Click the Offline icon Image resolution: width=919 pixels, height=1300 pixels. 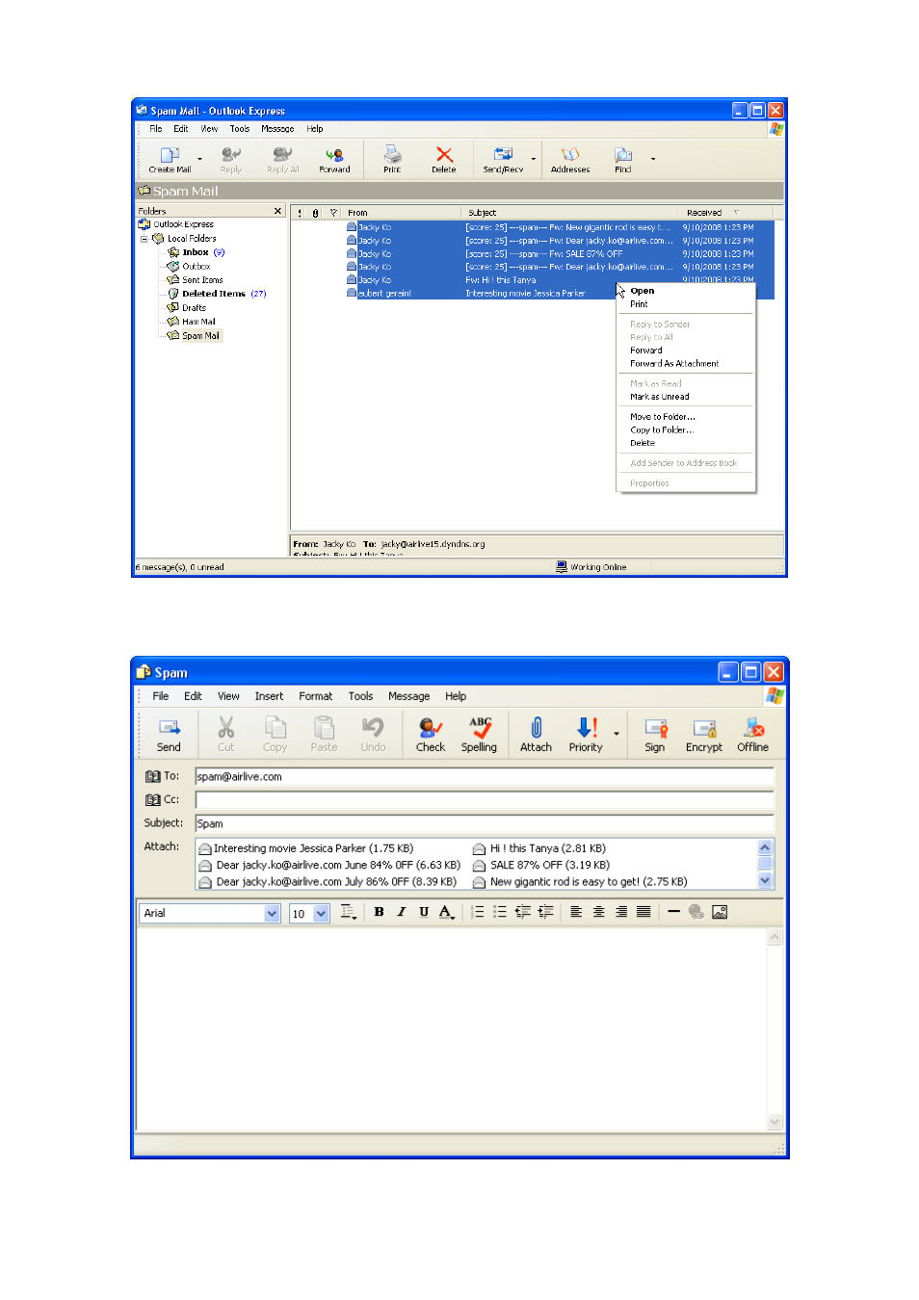pyautogui.click(x=753, y=727)
